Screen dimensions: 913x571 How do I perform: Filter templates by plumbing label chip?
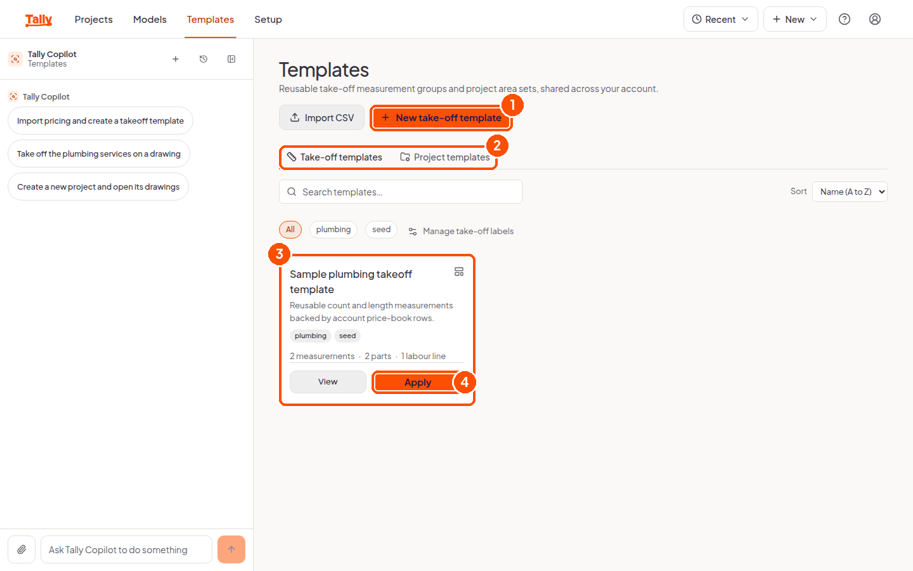(333, 230)
